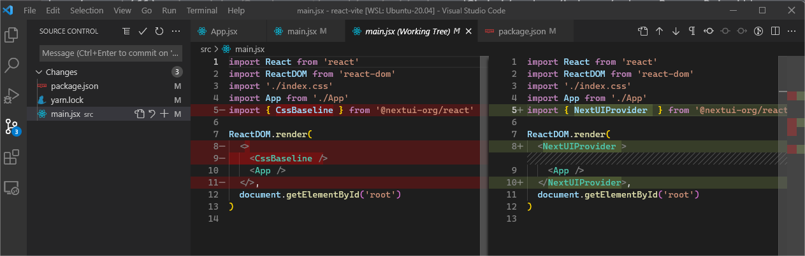The image size is (805, 256).
Task: Toggle whitespace trimming pilcrow icon
Action: pyautogui.click(x=692, y=31)
